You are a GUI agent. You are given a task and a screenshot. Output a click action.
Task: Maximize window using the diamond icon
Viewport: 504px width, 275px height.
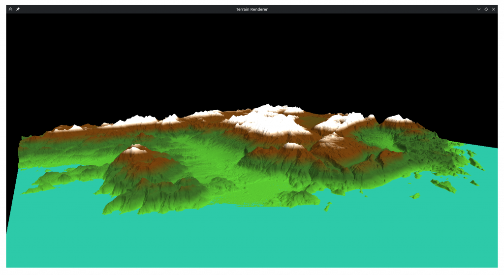tap(486, 9)
